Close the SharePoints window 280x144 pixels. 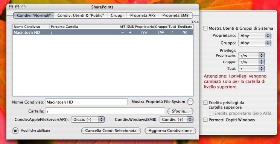click(x=11, y=7)
